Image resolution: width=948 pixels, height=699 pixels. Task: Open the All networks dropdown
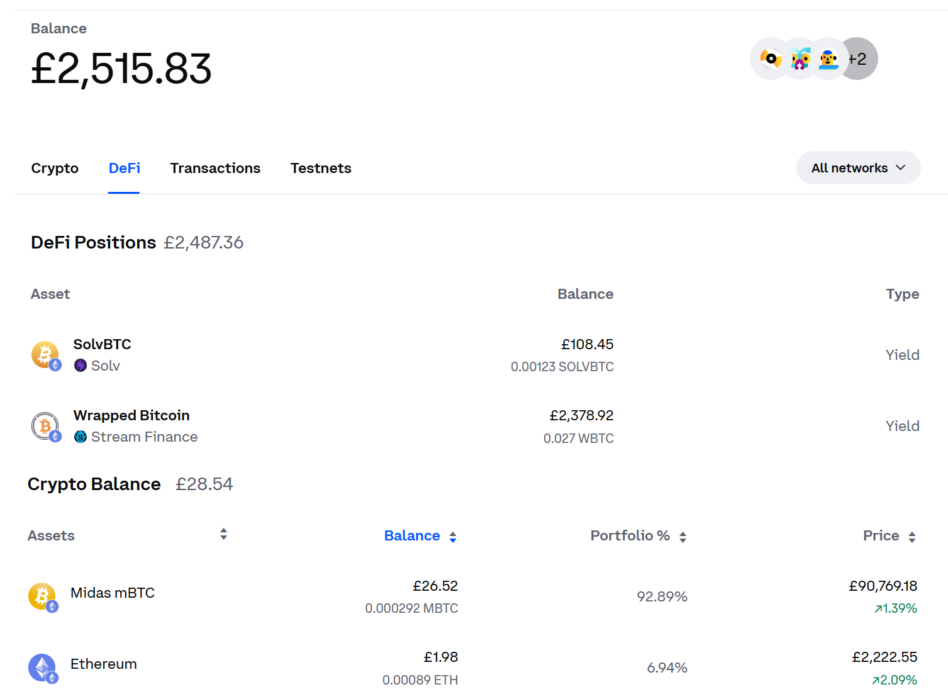(858, 168)
